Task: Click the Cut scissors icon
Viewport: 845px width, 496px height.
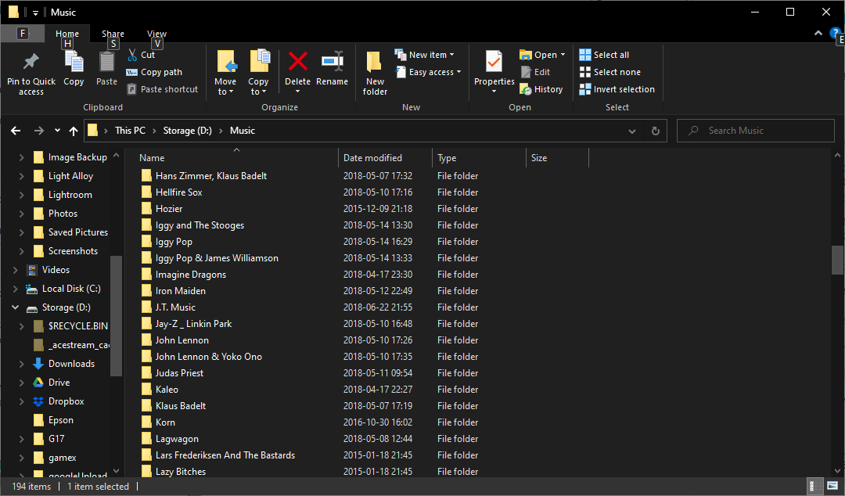Action: (x=132, y=55)
